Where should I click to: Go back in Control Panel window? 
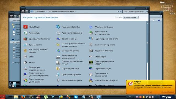[x=23, y=11]
